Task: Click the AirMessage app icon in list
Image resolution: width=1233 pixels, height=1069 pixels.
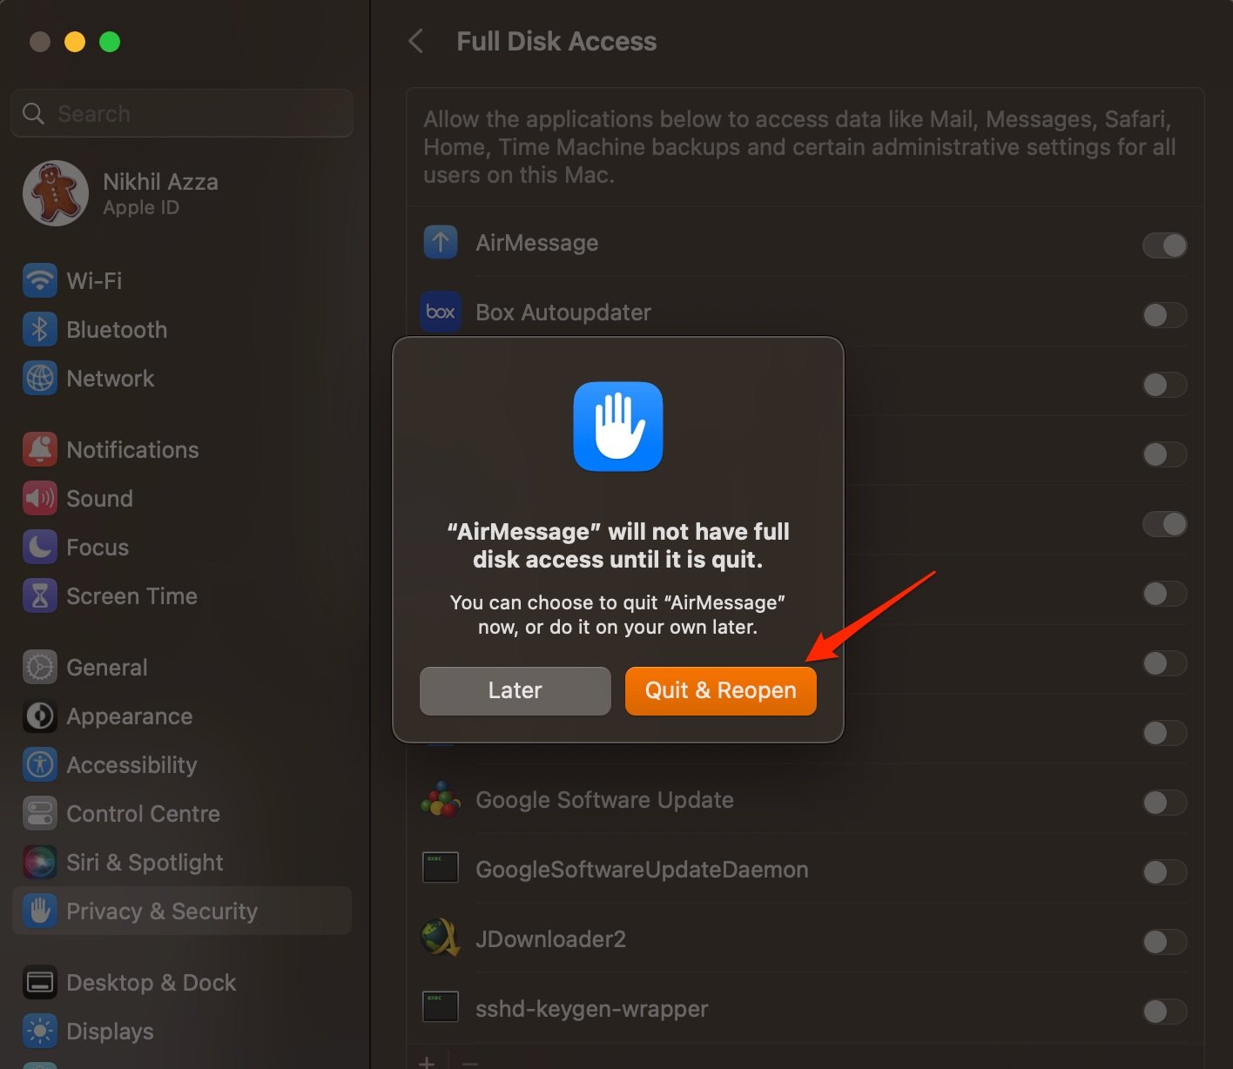Action: click(x=441, y=242)
